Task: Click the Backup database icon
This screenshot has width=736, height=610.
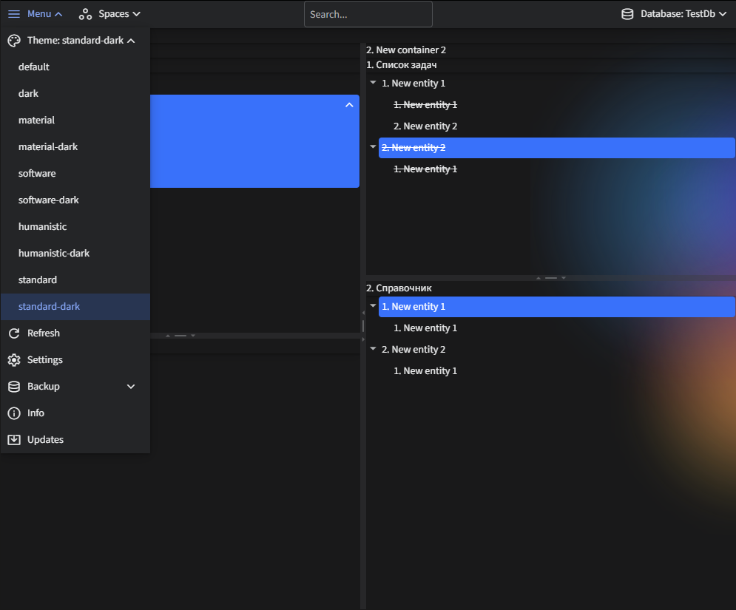Action: click(14, 387)
